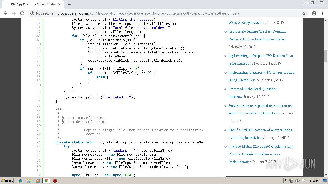Viewport: 328px width, 184px height.
Task: Open the Action Center flag icon
Action: 304,181
